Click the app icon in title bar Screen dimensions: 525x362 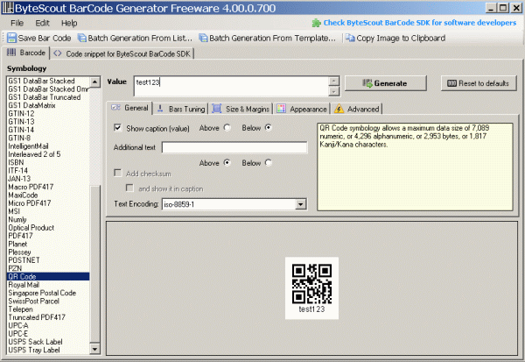(7, 7)
